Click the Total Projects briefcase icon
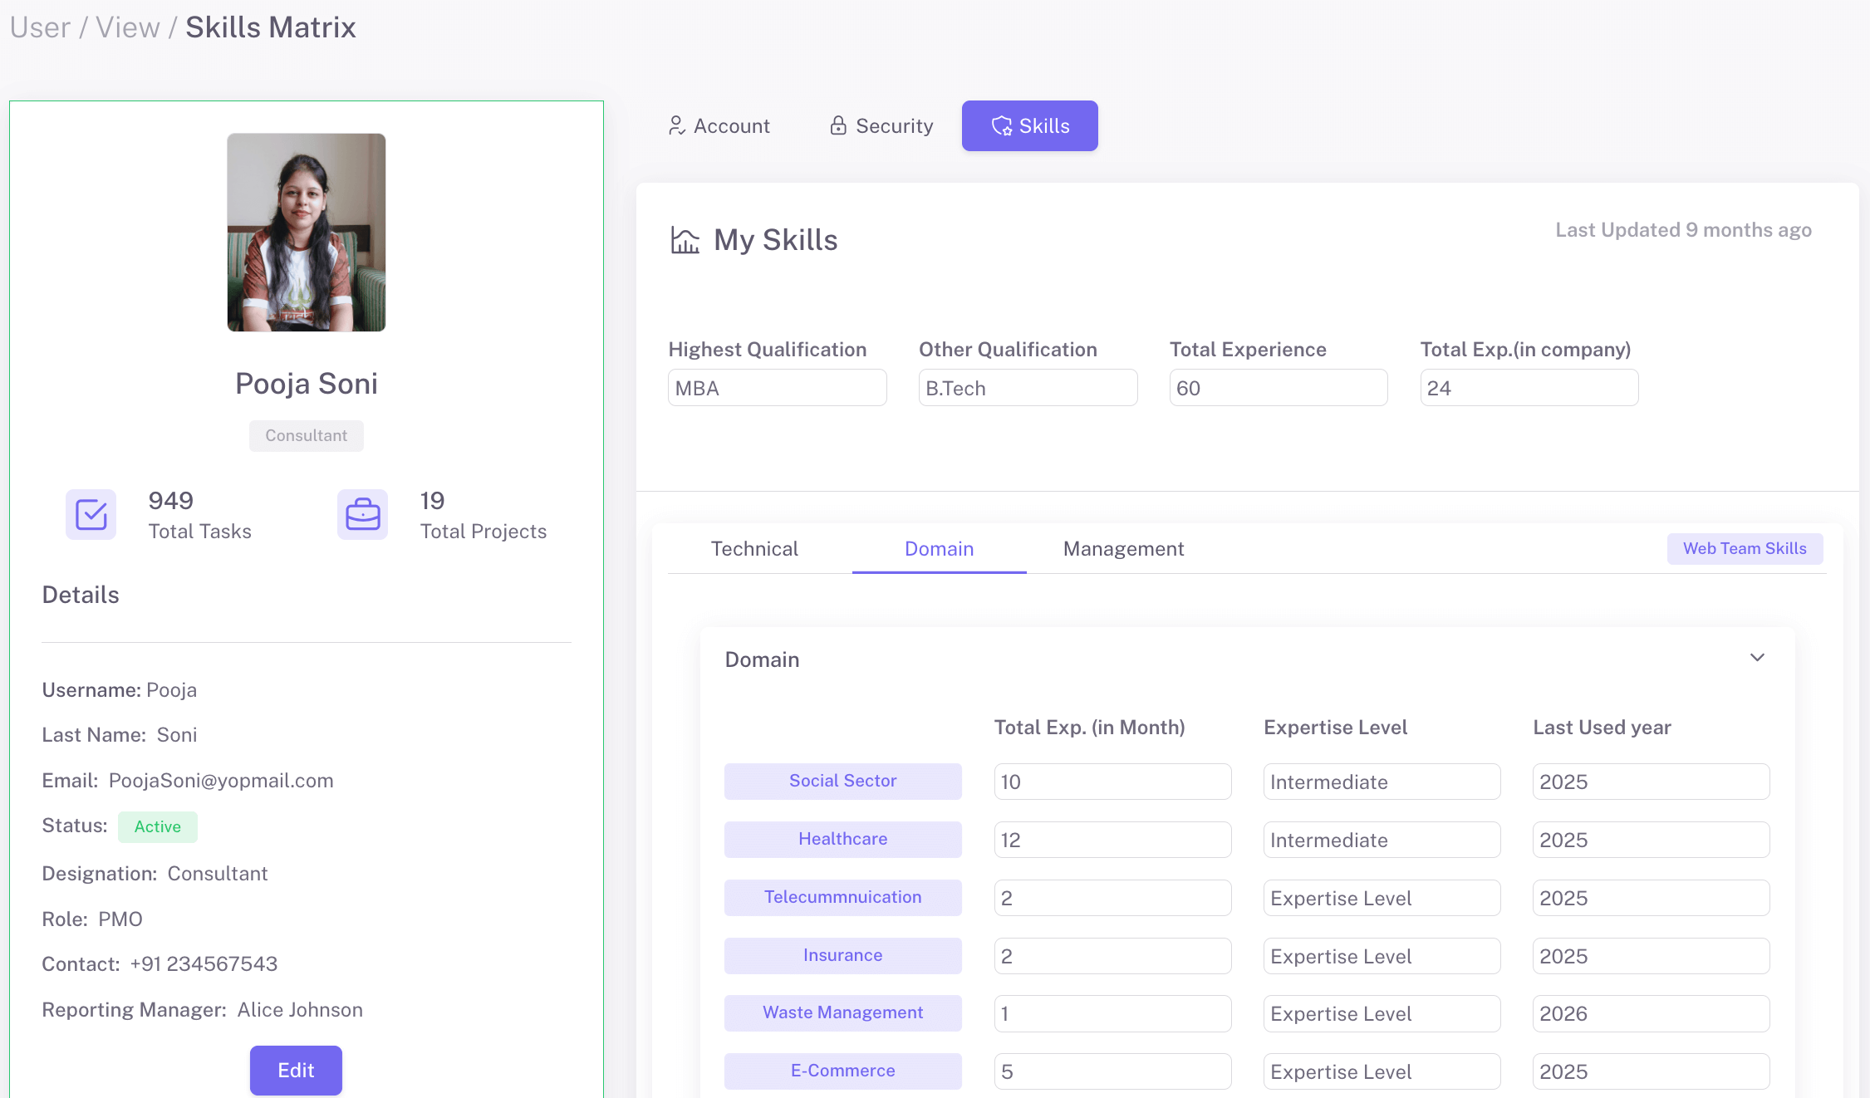 click(362, 514)
